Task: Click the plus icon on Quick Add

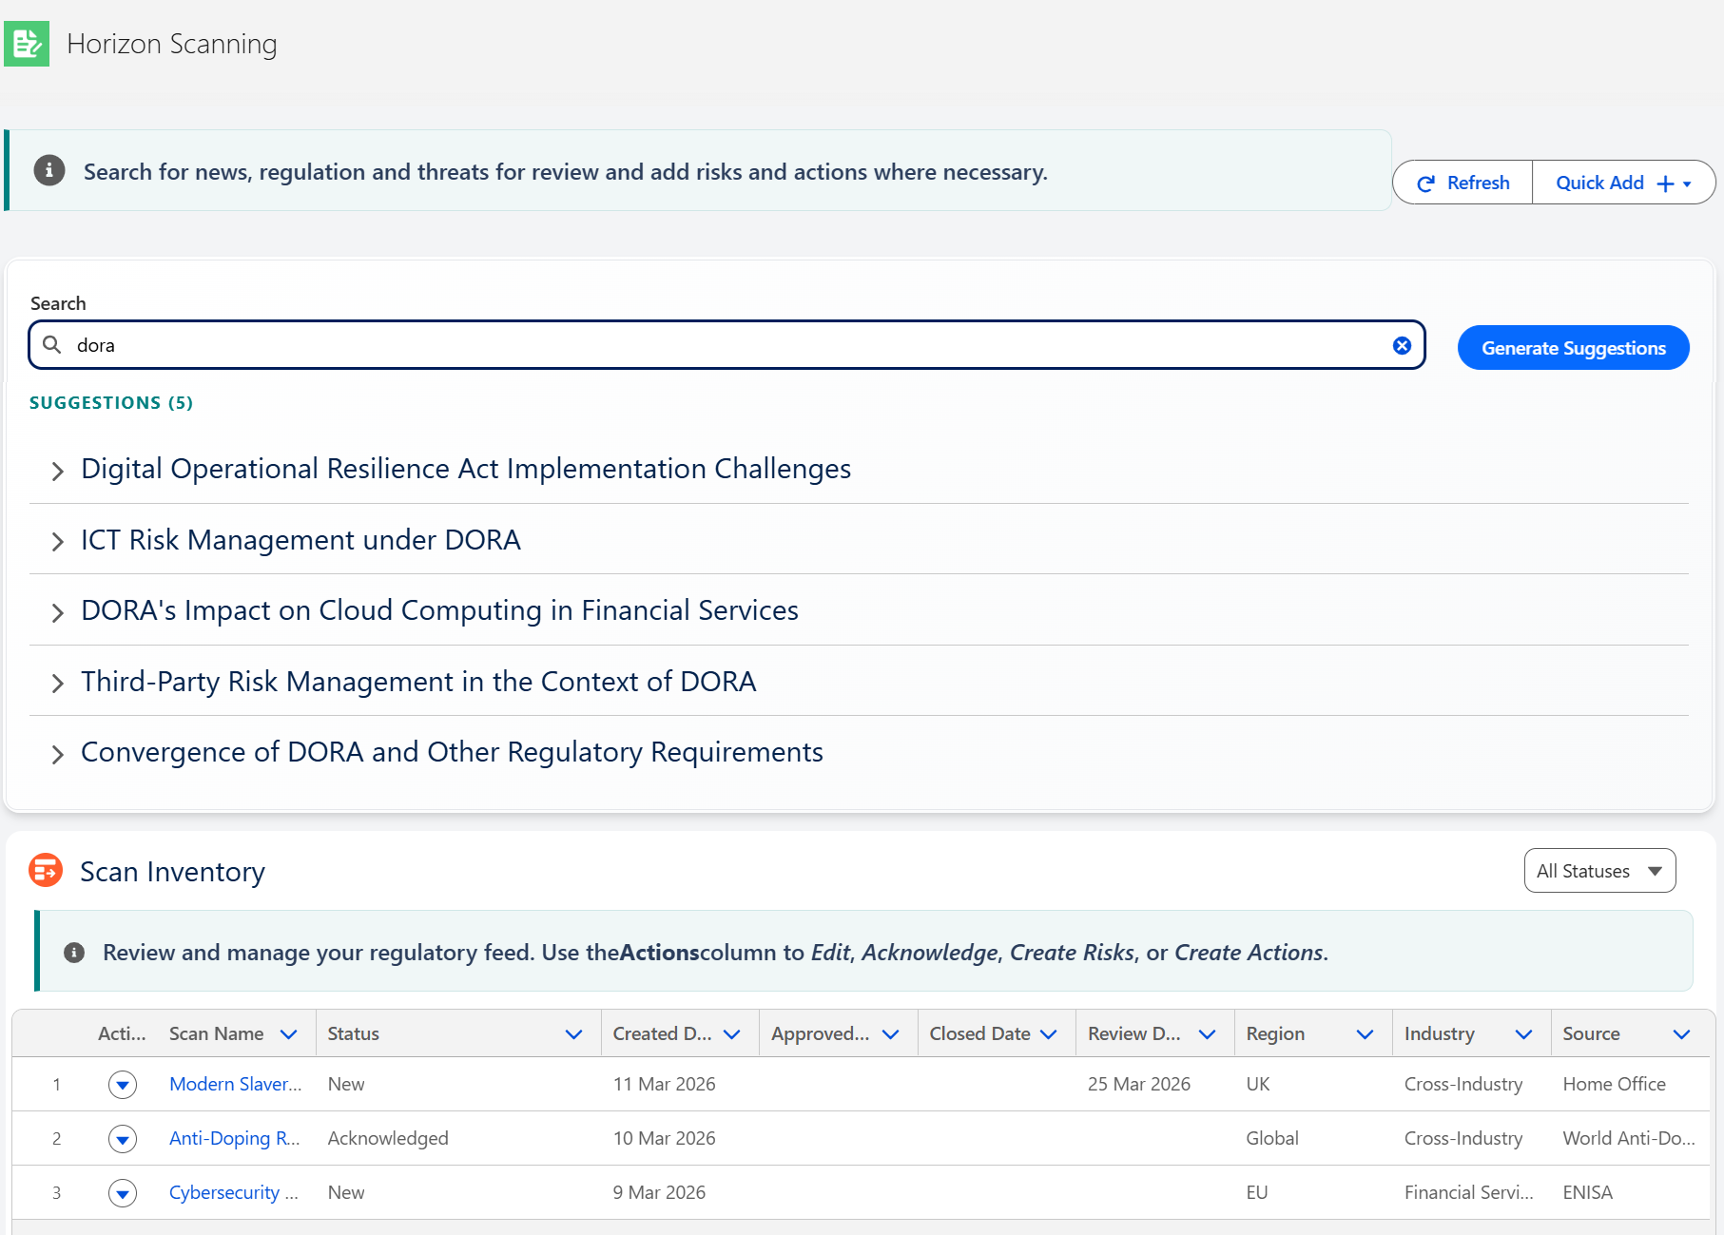Action: pos(1665,183)
